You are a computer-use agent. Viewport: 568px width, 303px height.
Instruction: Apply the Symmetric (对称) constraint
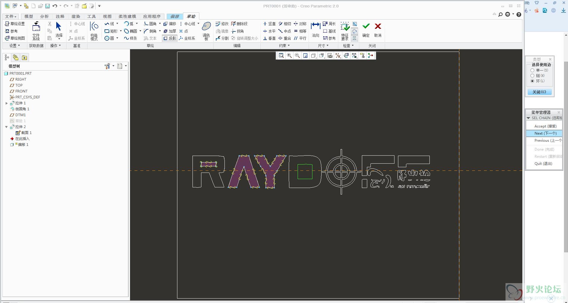[300, 24]
